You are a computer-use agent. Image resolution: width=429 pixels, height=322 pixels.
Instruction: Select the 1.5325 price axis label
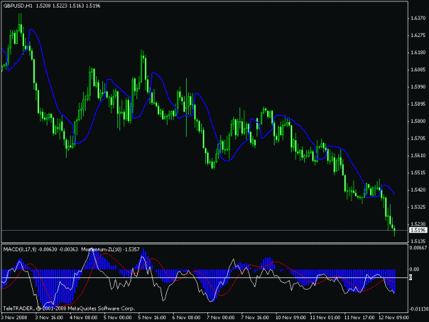coord(418,207)
